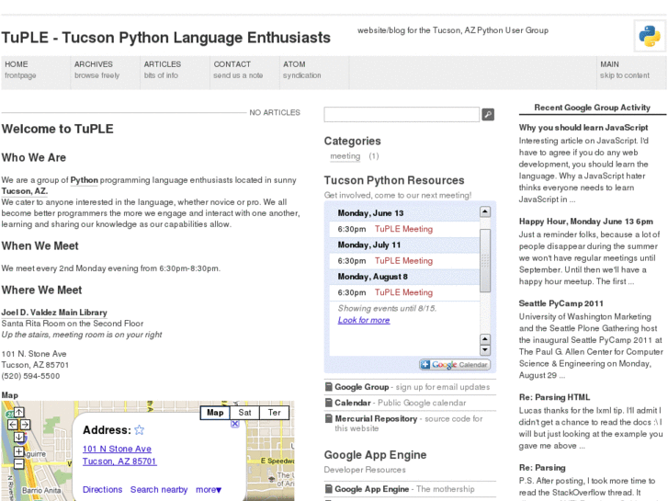Click the Google Calendar plus badge
This screenshot has width=668, height=501.
tap(455, 365)
